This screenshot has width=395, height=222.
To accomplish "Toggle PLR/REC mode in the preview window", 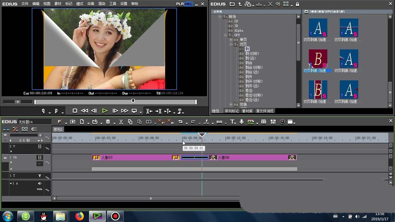I will [x=184, y=4].
